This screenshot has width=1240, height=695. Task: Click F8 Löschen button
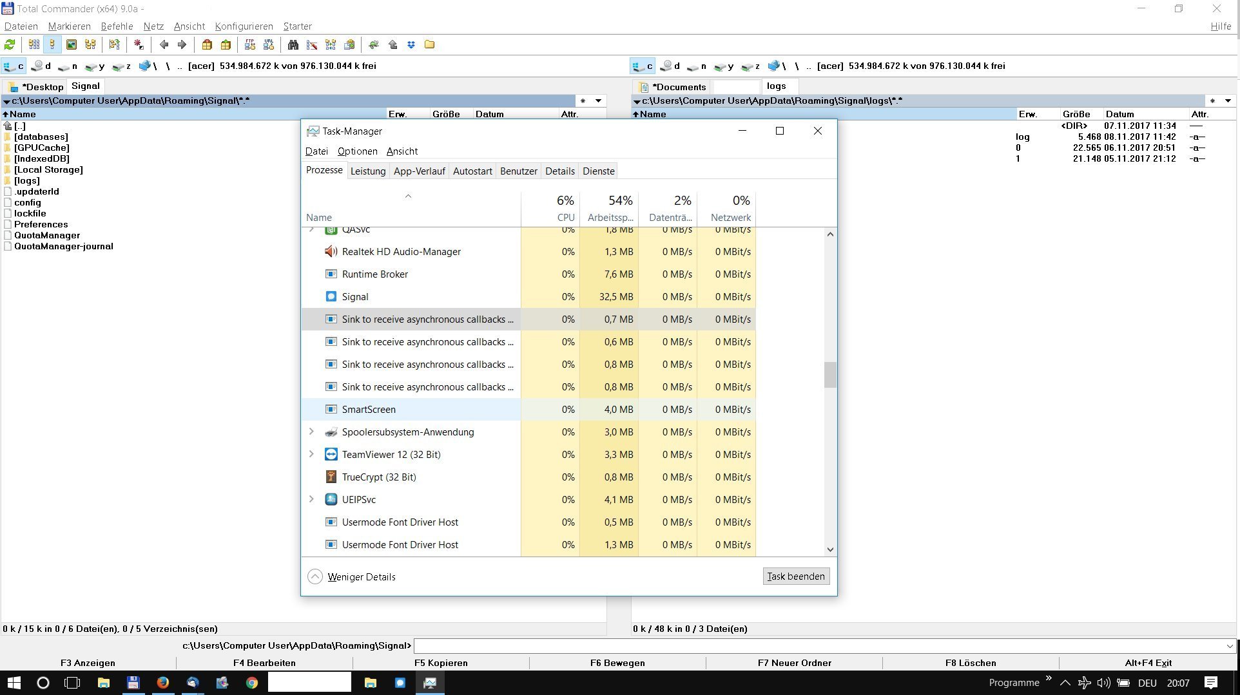pyautogui.click(x=971, y=662)
